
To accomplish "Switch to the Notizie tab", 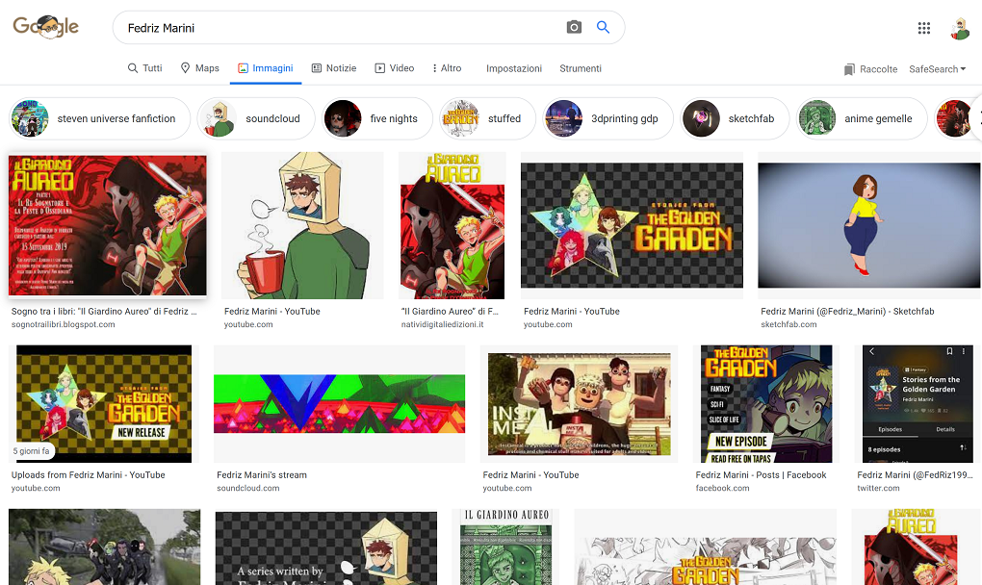I will pos(333,68).
